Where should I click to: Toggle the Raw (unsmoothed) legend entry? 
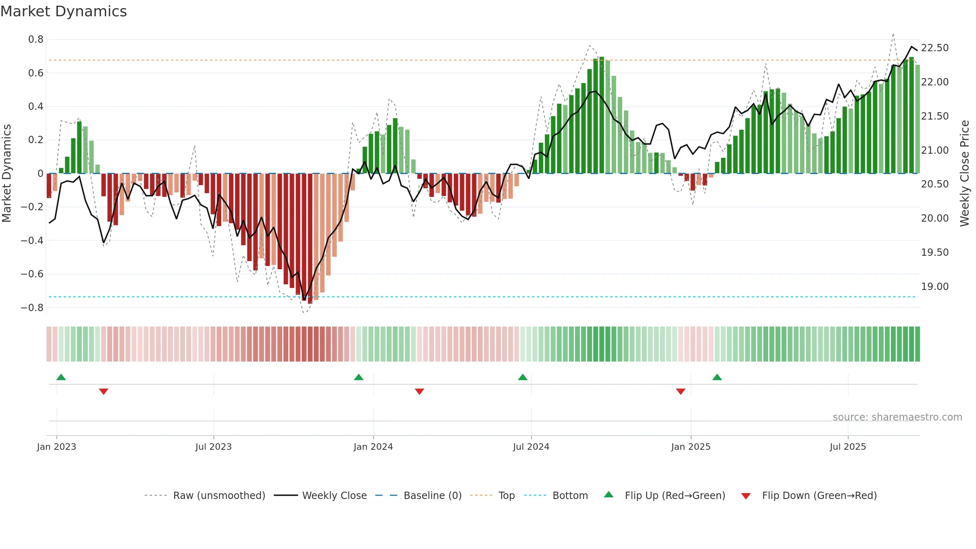coord(205,495)
